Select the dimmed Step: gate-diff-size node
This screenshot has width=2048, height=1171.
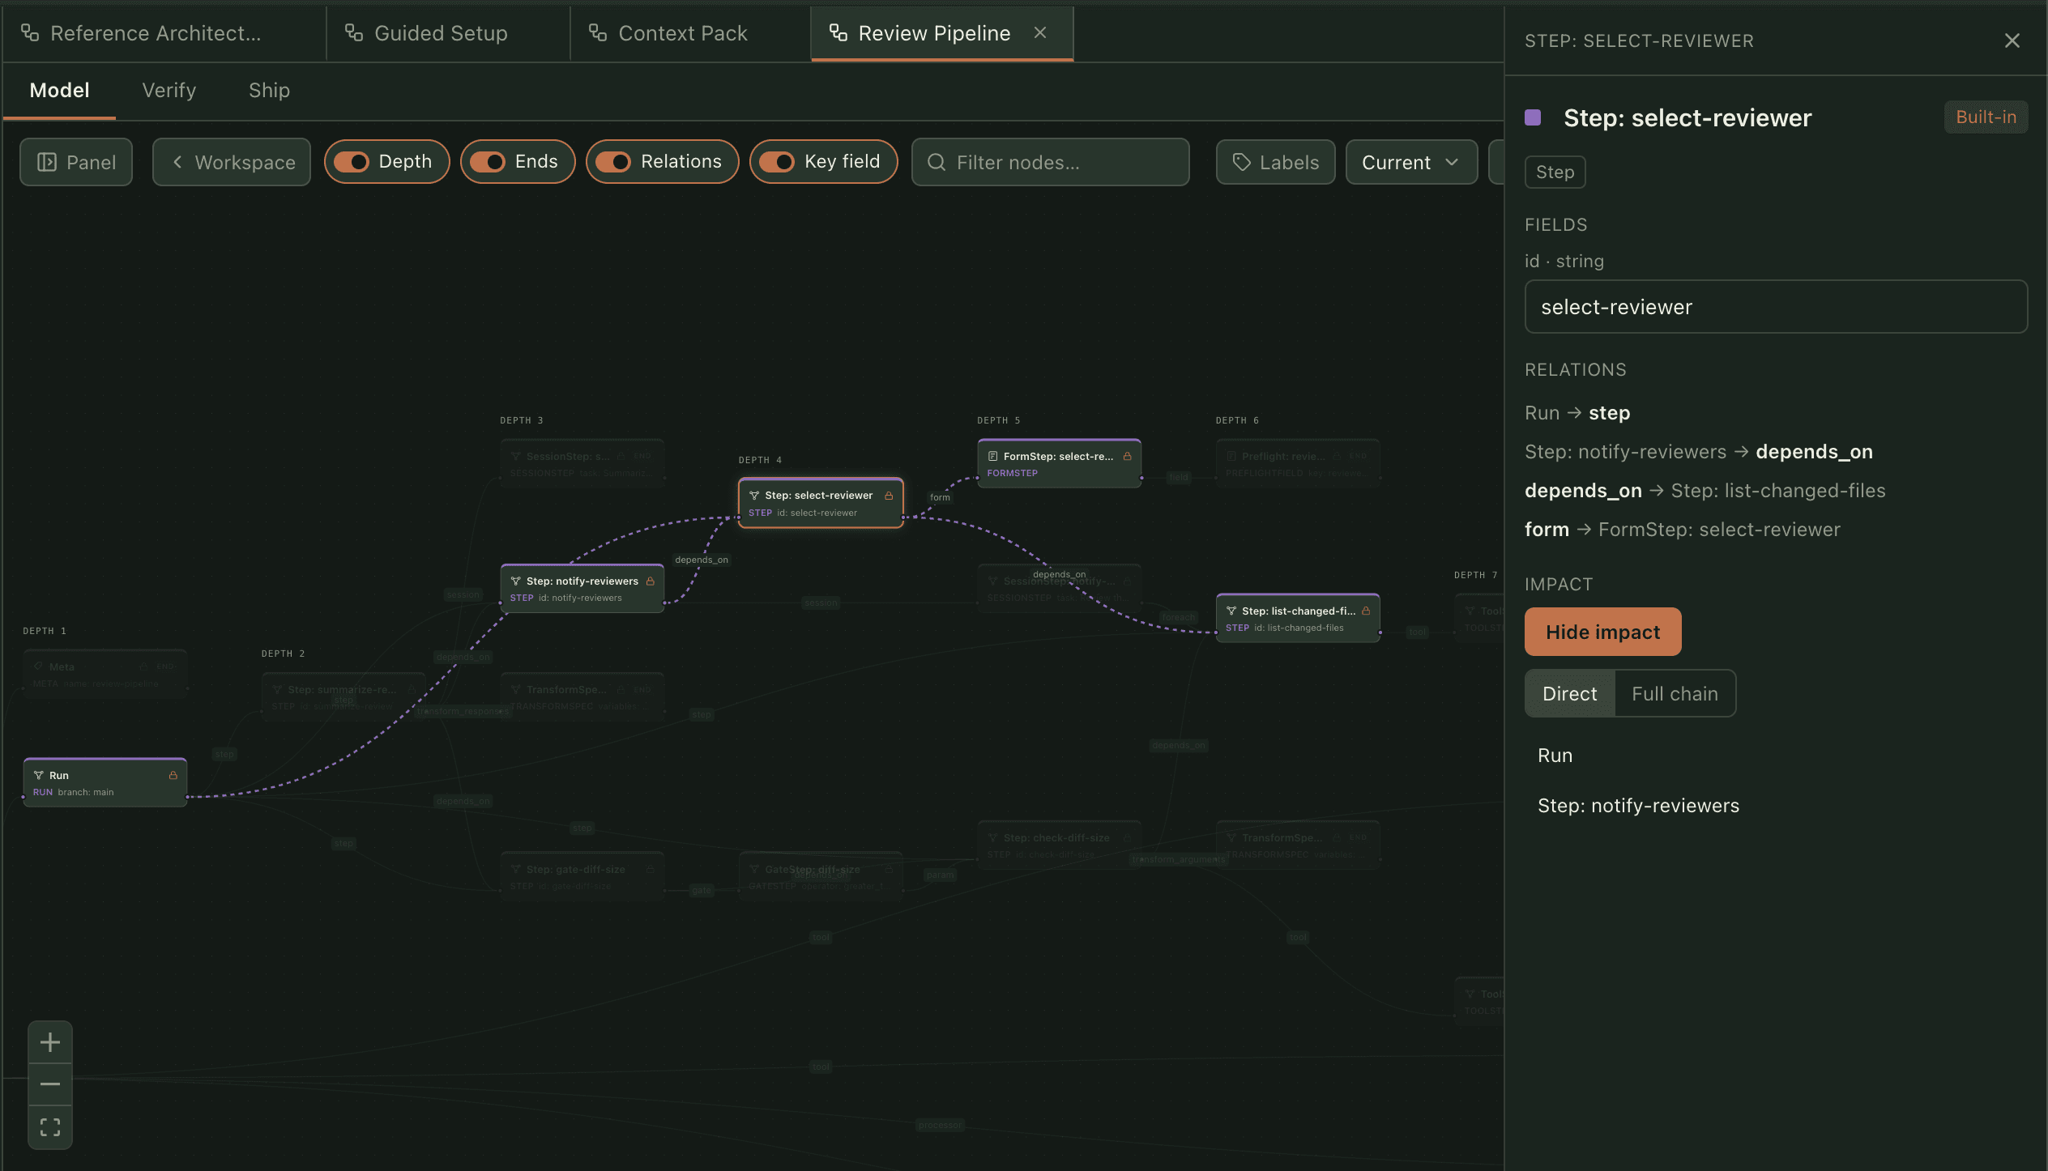pos(582,877)
